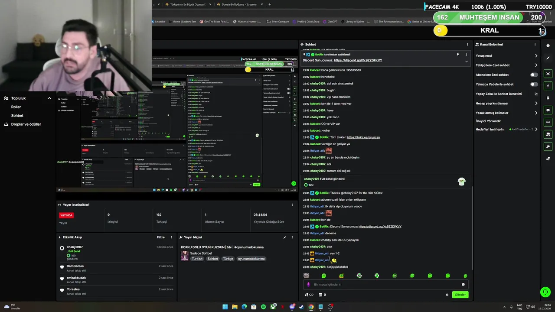
Task: Open the Price Compare bookmark
Action: 278,21
